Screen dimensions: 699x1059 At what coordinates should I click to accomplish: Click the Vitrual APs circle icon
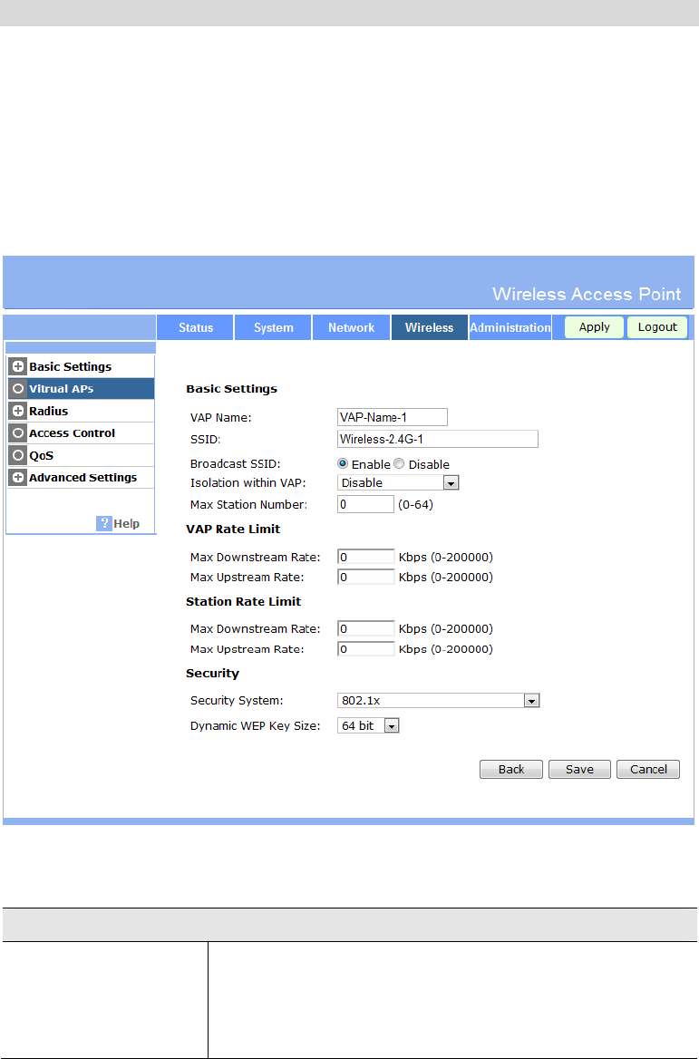[x=18, y=389]
